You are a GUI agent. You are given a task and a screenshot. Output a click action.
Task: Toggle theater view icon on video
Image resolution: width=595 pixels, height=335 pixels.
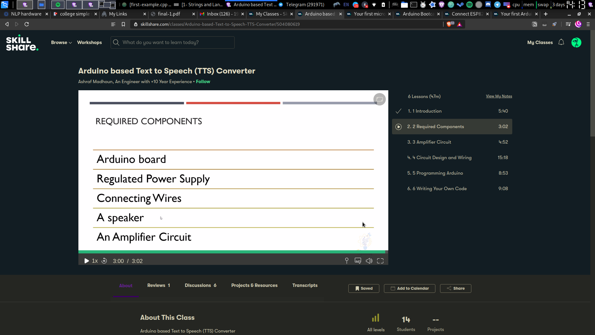(379, 99)
